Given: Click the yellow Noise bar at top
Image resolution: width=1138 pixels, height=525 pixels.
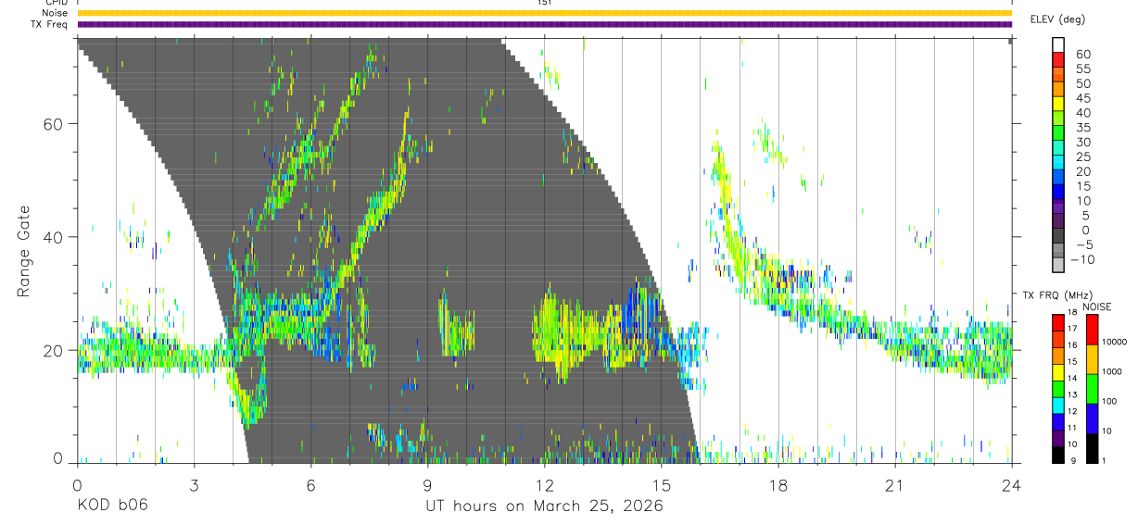Looking at the screenshot, I should [x=544, y=13].
